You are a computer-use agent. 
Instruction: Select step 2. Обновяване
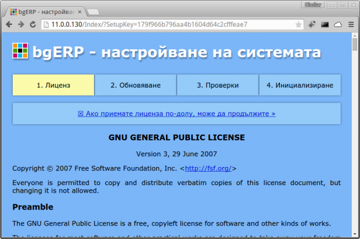[x=135, y=85]
